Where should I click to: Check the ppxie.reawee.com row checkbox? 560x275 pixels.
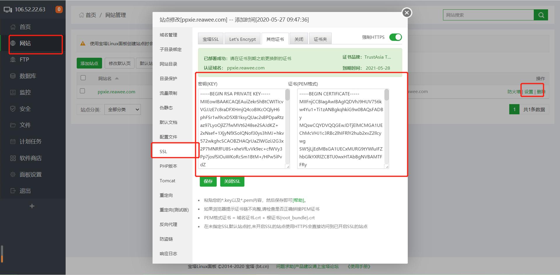(83, 91)
